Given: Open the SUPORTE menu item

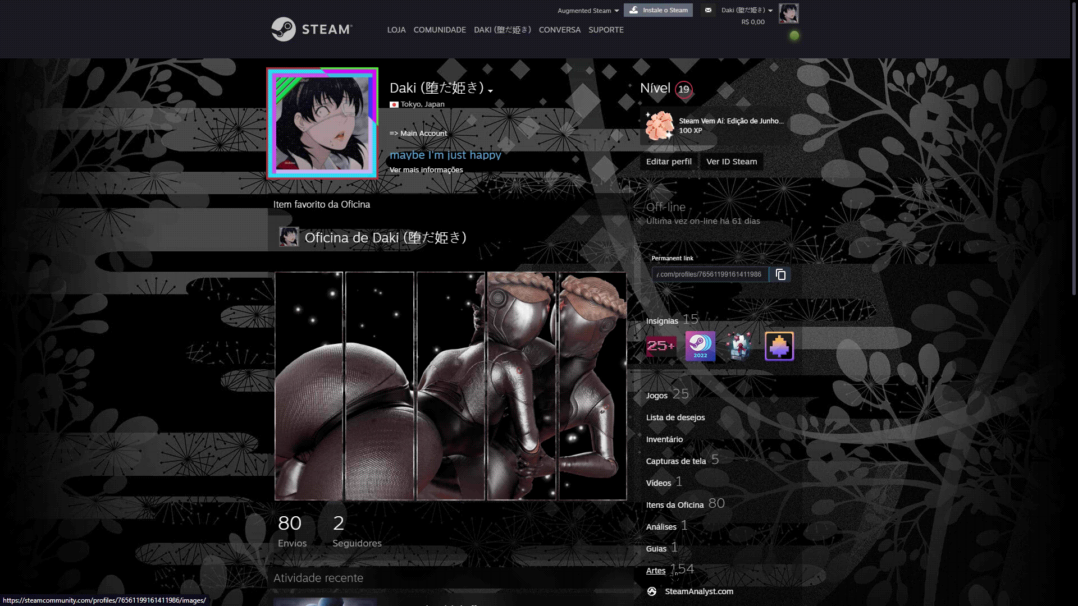Looking at the screenshot, I should (606, 30).
